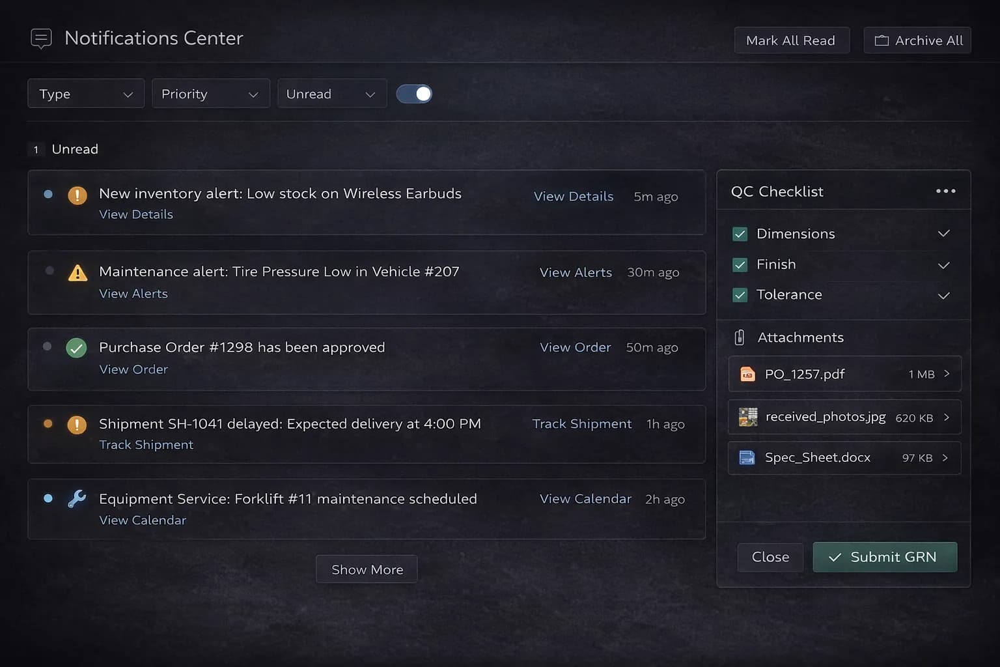Screen dimensions: 1000x667
Task: Expand the Tolerance checklist item chevron
Action: [943, 296]
